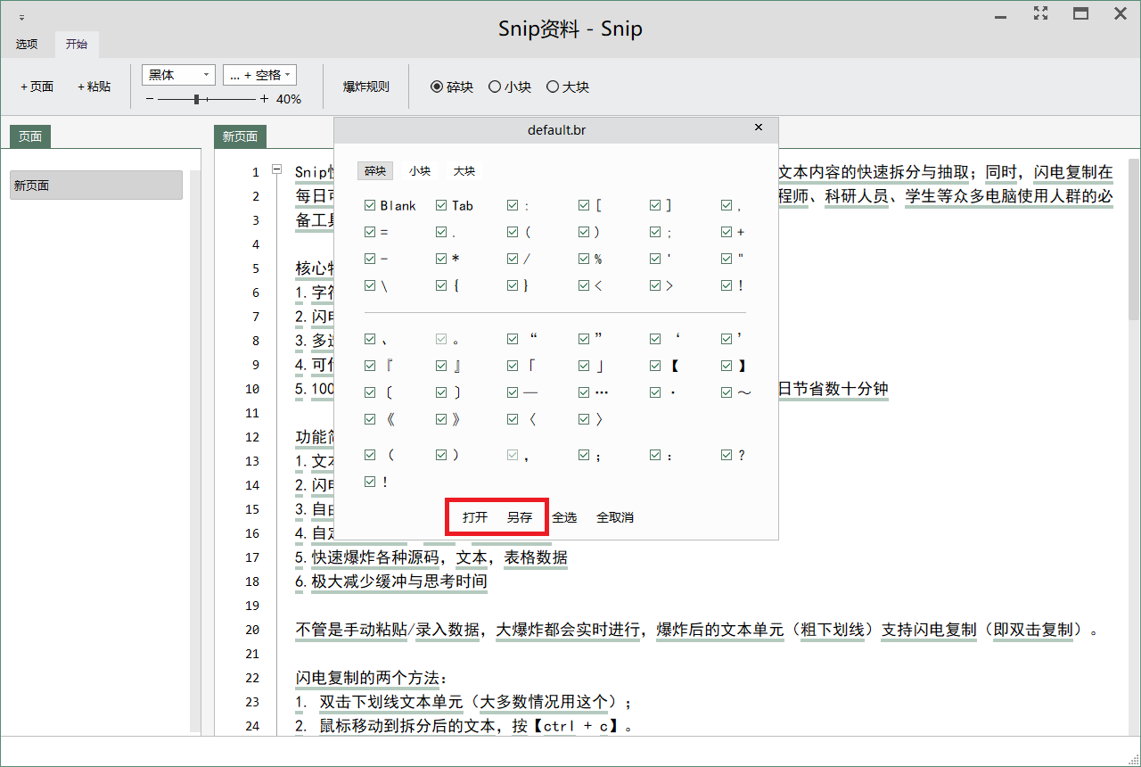
Task: Toggle the 【 bracket checkbox
Action: click(x=655, y=366)
